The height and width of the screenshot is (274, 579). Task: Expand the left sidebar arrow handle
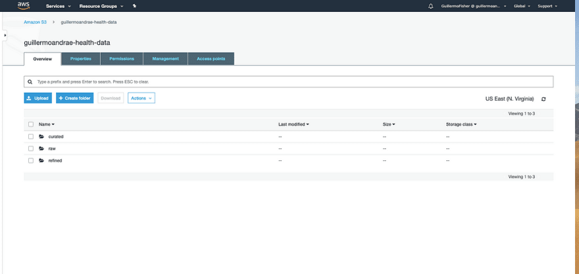point(5,35)
